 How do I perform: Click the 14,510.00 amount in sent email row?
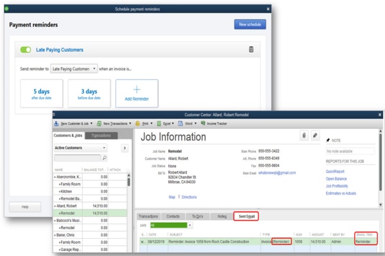(318, 242)
